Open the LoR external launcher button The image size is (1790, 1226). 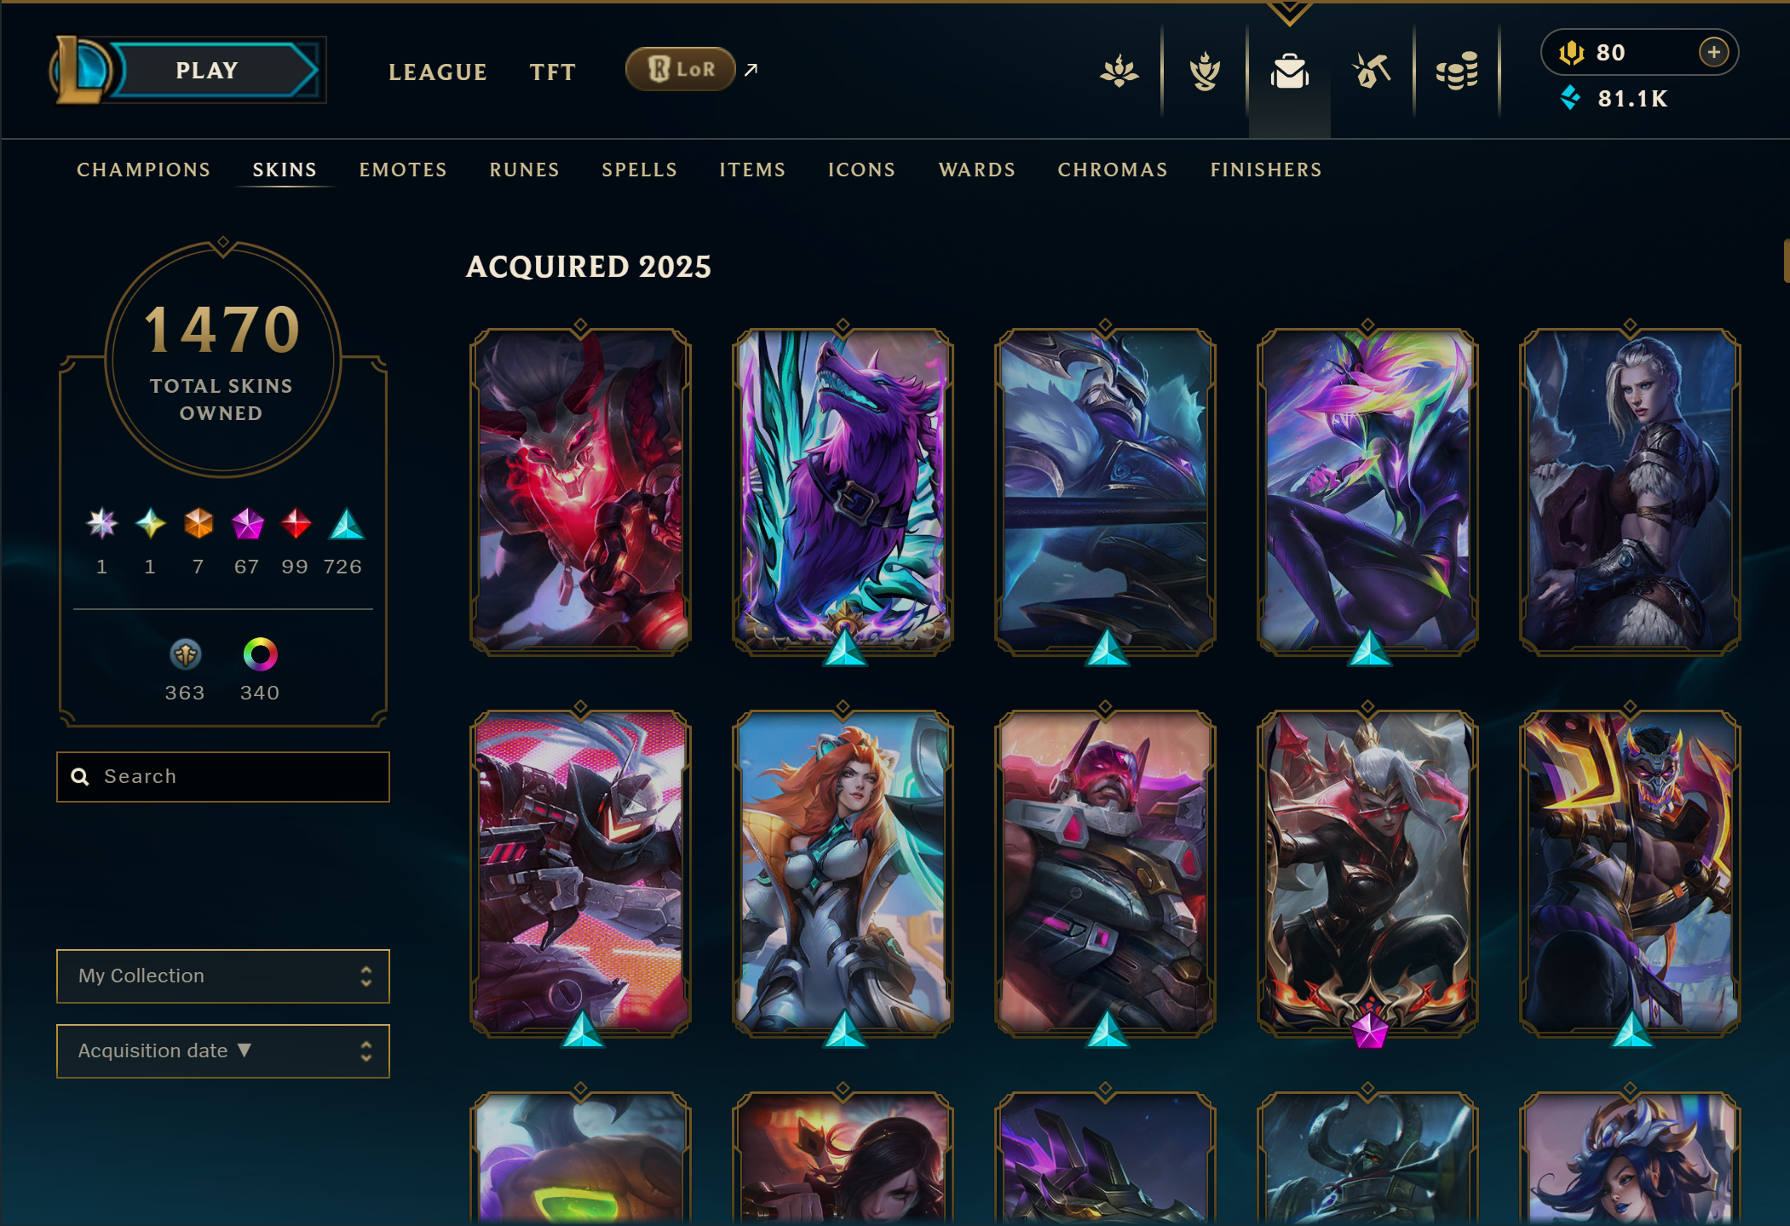[681, 69]
